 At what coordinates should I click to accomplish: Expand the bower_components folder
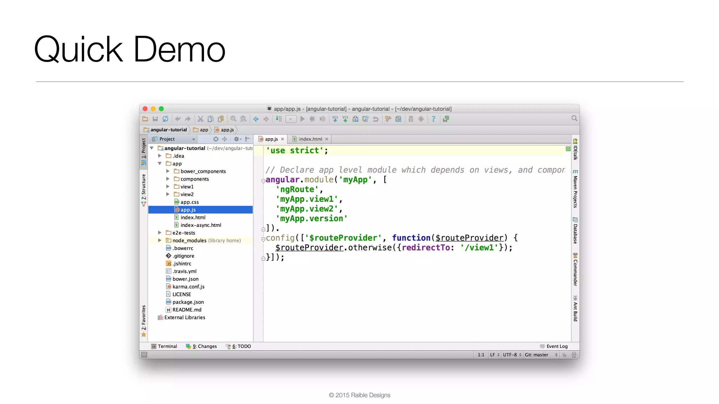click(168, 171)
